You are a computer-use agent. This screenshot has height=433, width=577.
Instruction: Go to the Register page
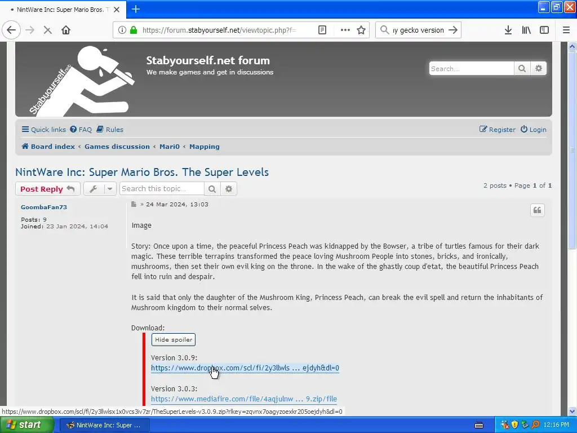[497, 130]
